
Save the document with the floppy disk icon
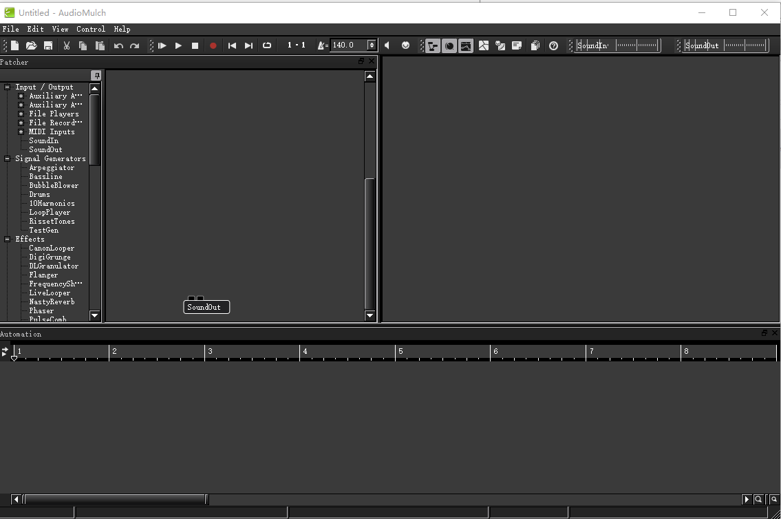(48, 45)
